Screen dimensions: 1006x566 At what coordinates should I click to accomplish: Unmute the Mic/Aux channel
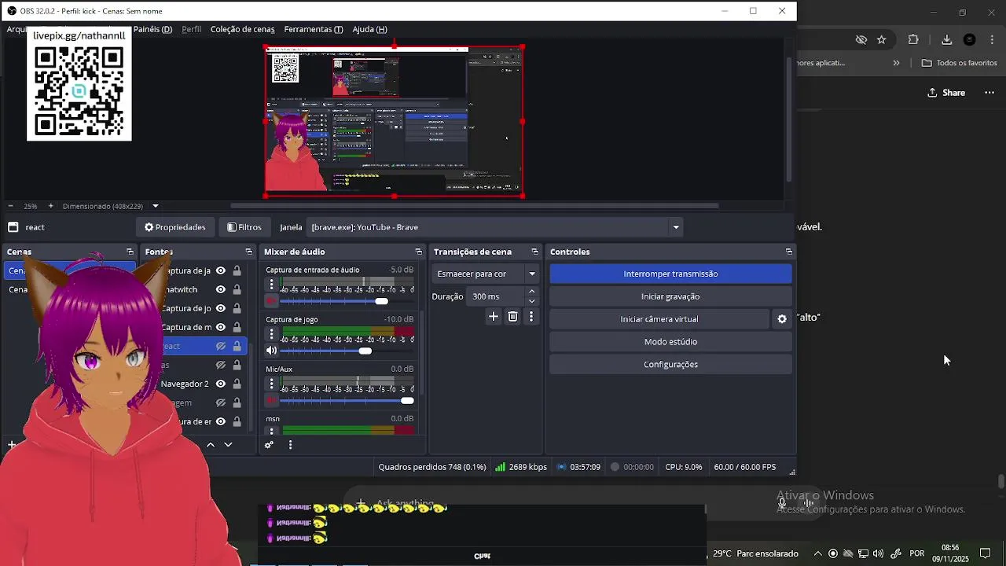coord(271,400)
